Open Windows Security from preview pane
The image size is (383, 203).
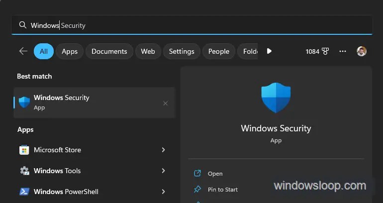pos(215,174)
